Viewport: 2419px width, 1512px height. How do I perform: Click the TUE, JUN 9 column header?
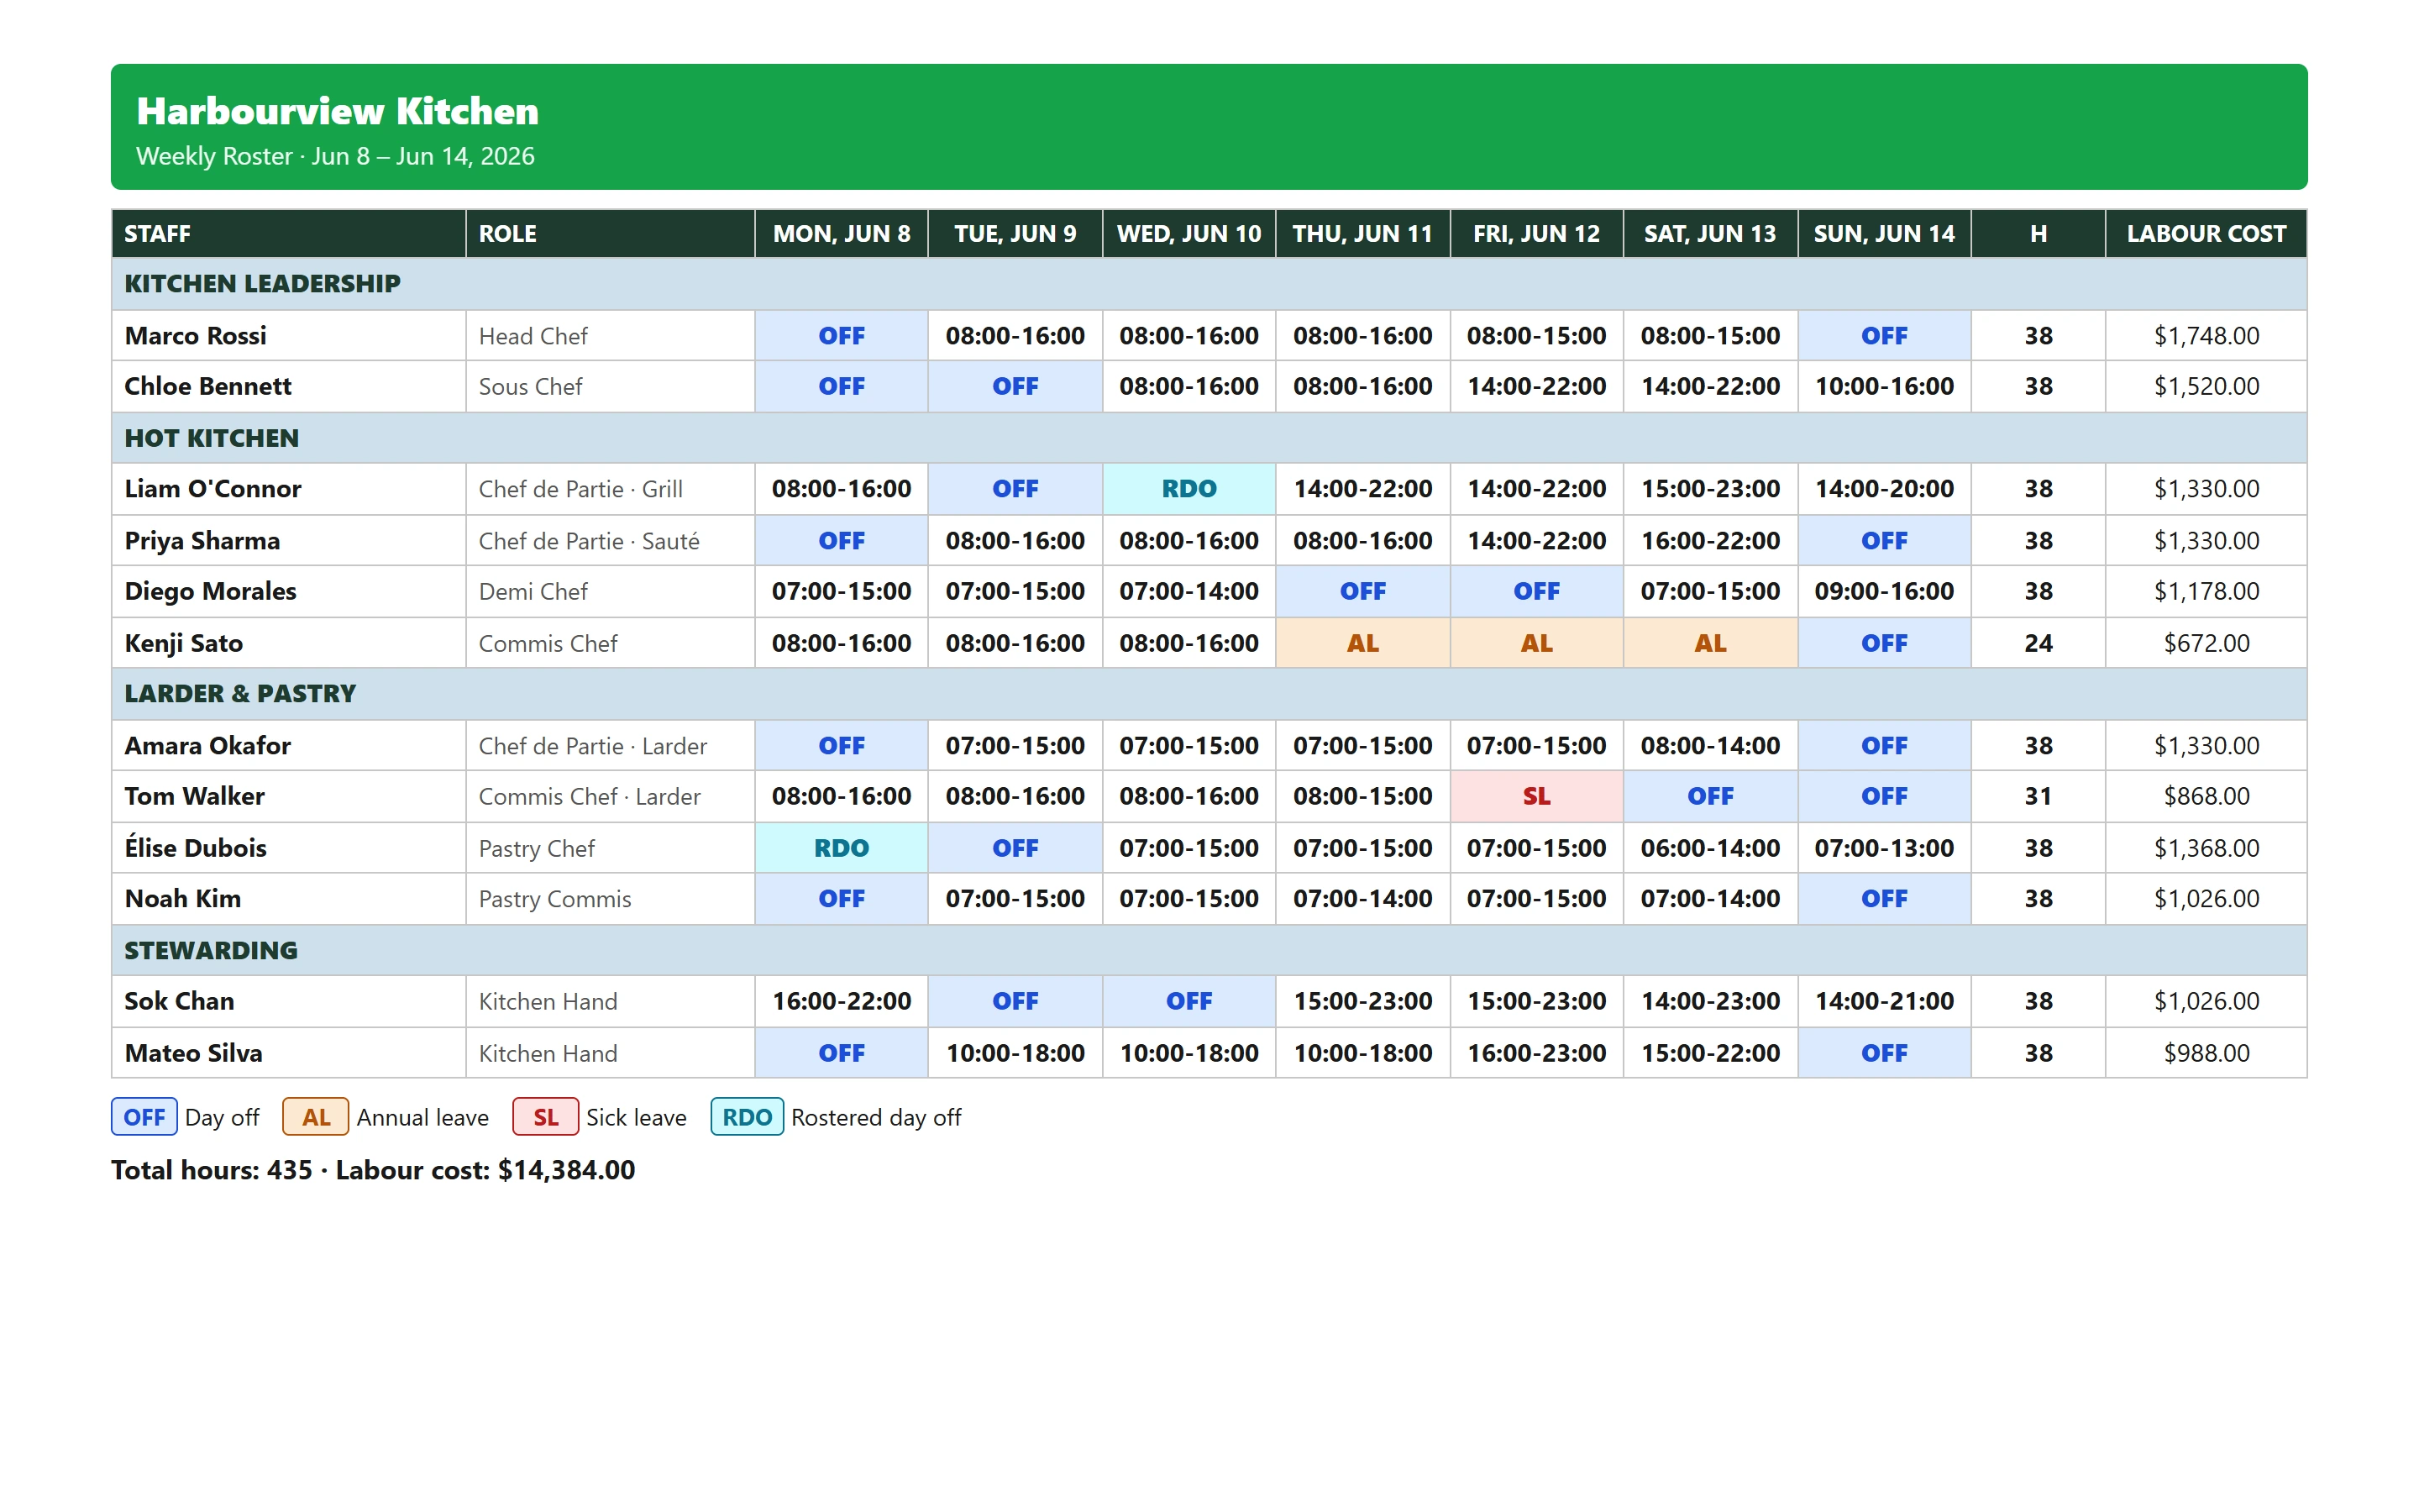1015,234
